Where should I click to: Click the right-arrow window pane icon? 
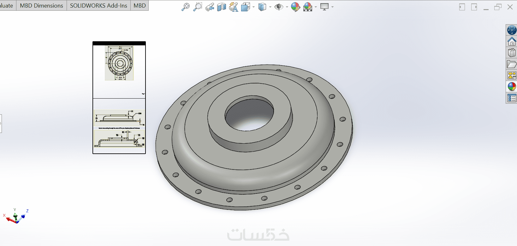474,7
